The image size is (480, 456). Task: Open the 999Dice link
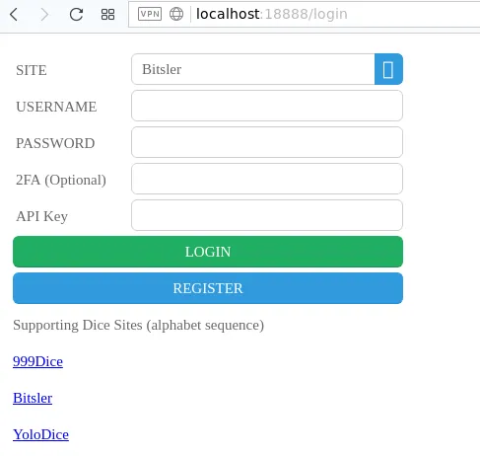tap(37, 361)
